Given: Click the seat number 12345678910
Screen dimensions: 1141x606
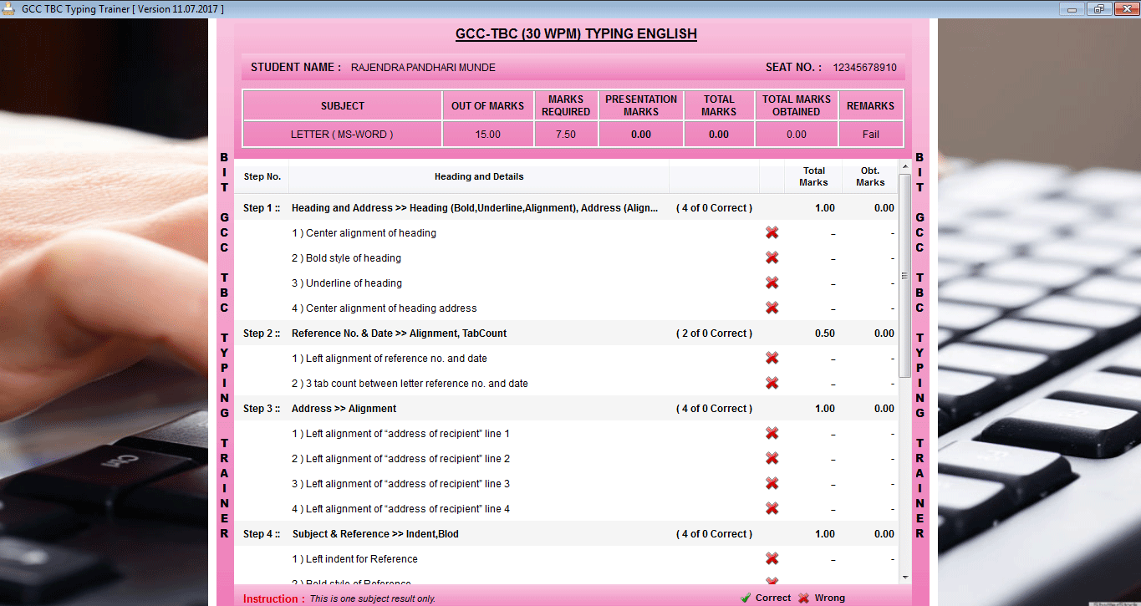Looking at the screenshot, I should pyautogui.click(x=864, y=68).
